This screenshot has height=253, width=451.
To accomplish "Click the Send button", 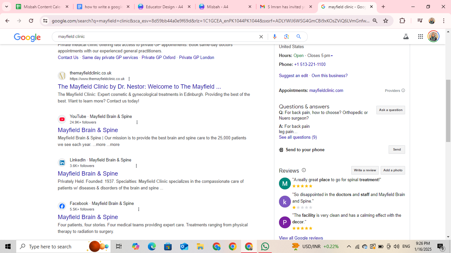I will pos(397,150).
